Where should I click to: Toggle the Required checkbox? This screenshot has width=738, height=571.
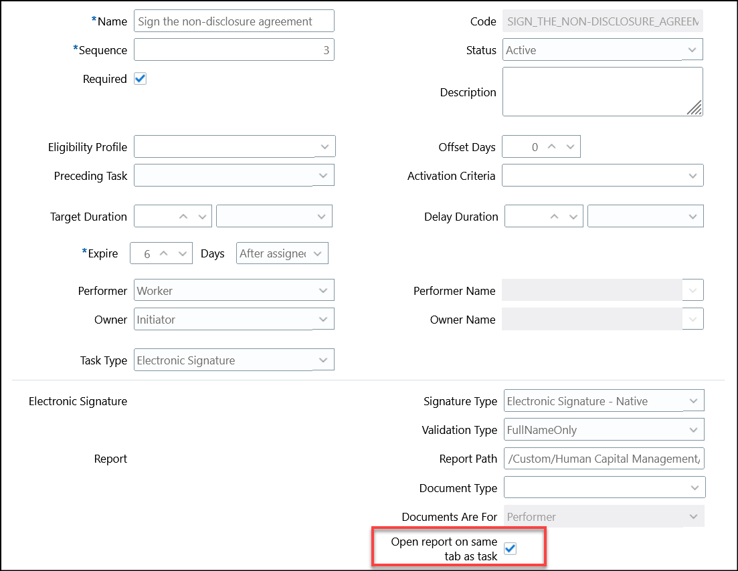click(140, 78)
